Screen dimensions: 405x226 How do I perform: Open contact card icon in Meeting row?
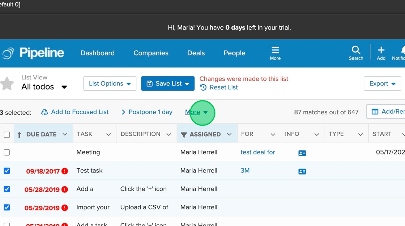coord(302,153)
